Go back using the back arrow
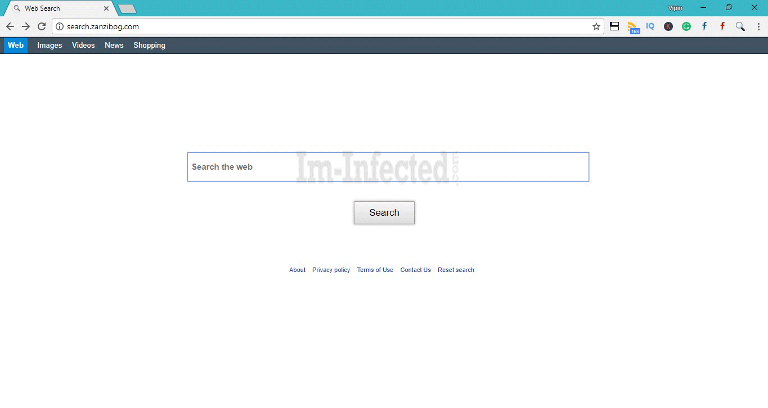The width and height of the screenshot is (768, 408). point(10,26)
